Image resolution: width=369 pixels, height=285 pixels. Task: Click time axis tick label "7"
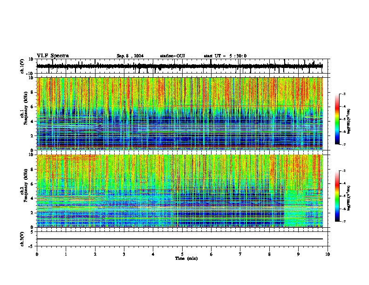click(x=240, y=254)
